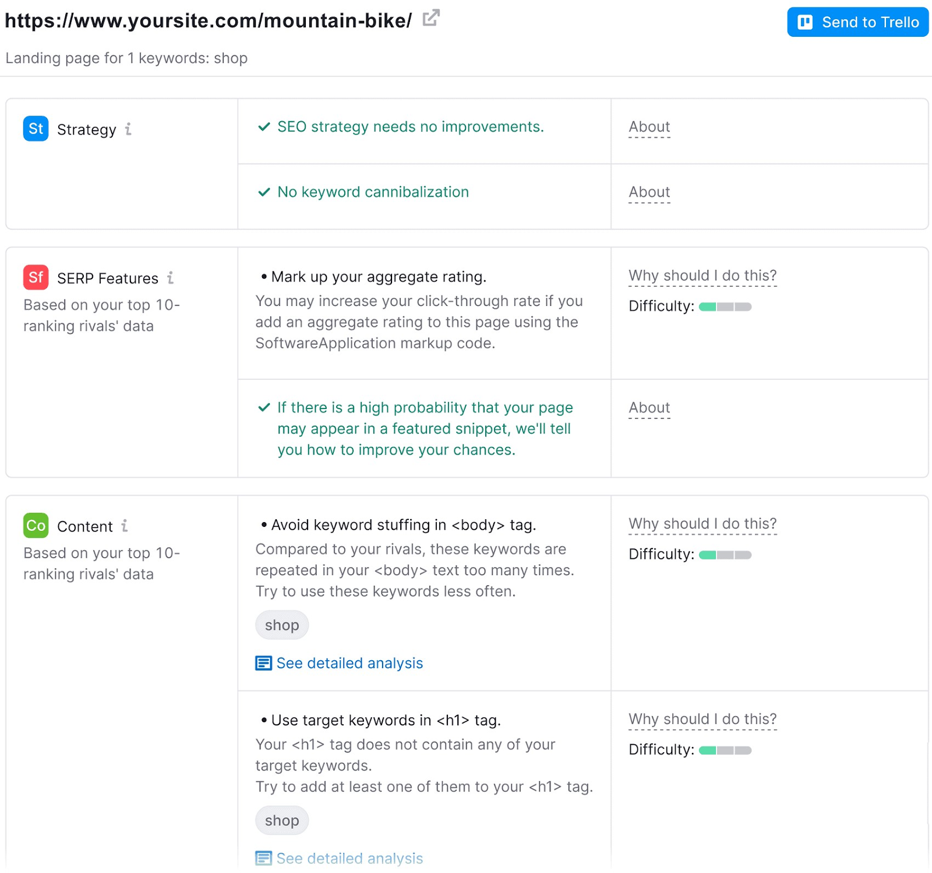Screen dimensions: 932x873
Task: Open See detailed analysis for keyword stuffing
Action: [349, 663]
